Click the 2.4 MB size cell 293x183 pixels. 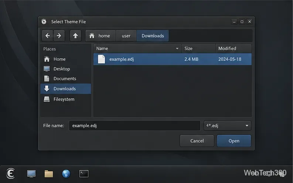191,59
